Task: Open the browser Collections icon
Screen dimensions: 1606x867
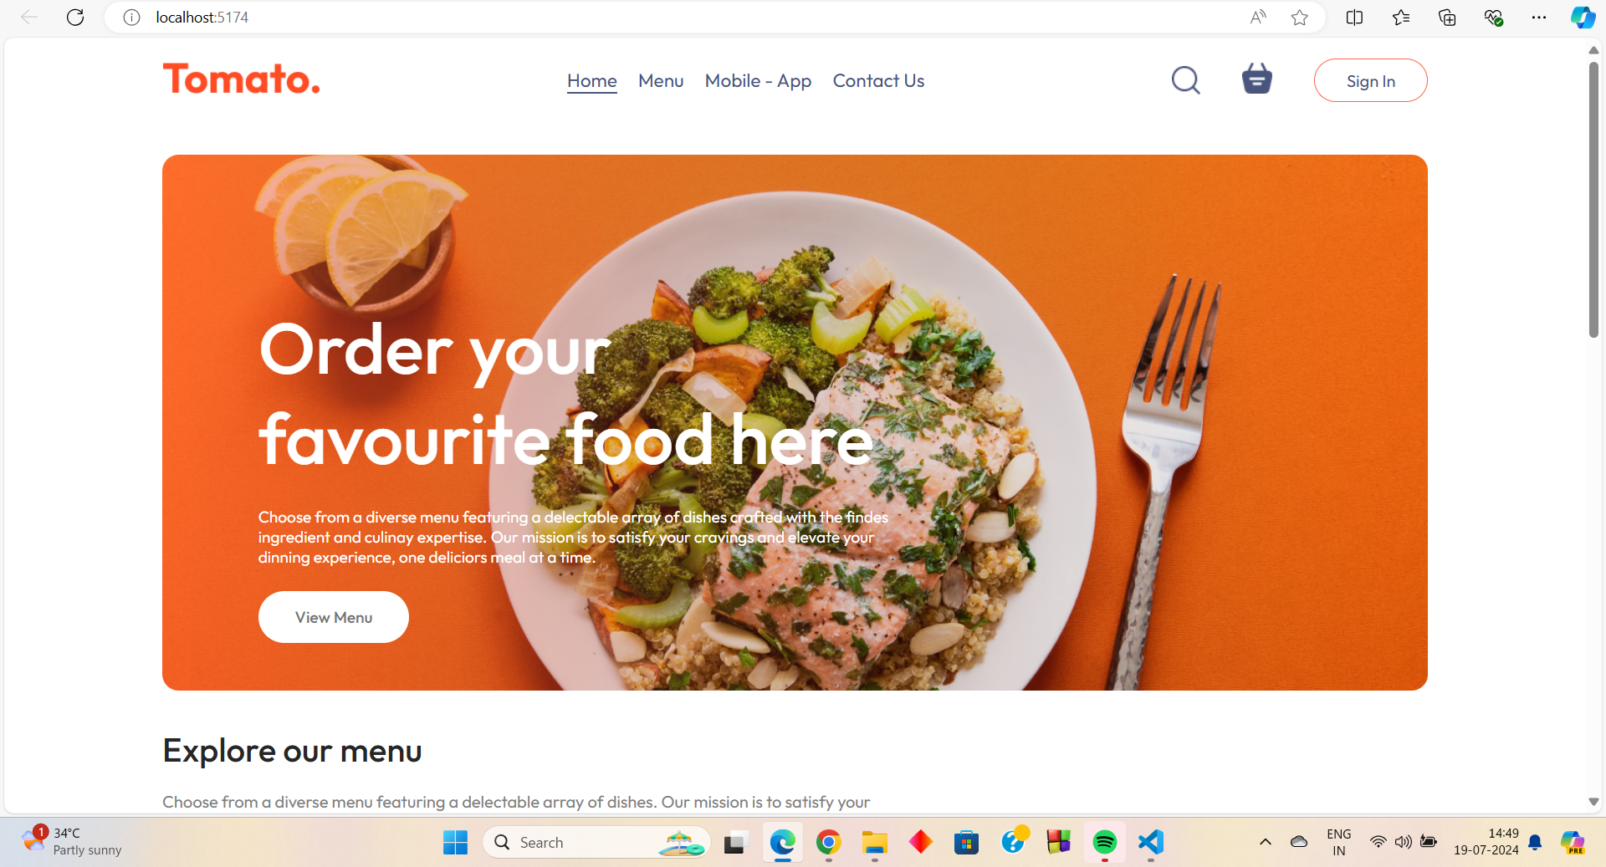Action: point(1447,18)
